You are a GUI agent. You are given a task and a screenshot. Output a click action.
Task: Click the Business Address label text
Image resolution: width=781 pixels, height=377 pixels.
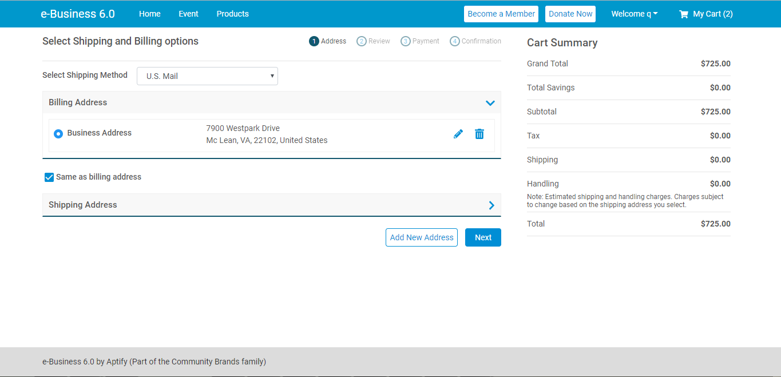pyautogui.click(x=100, y=133)
